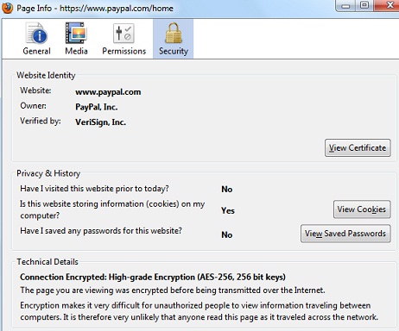399x331 pixels.
Task: Click the Page Info window title text
Action: tap(95, 9)
